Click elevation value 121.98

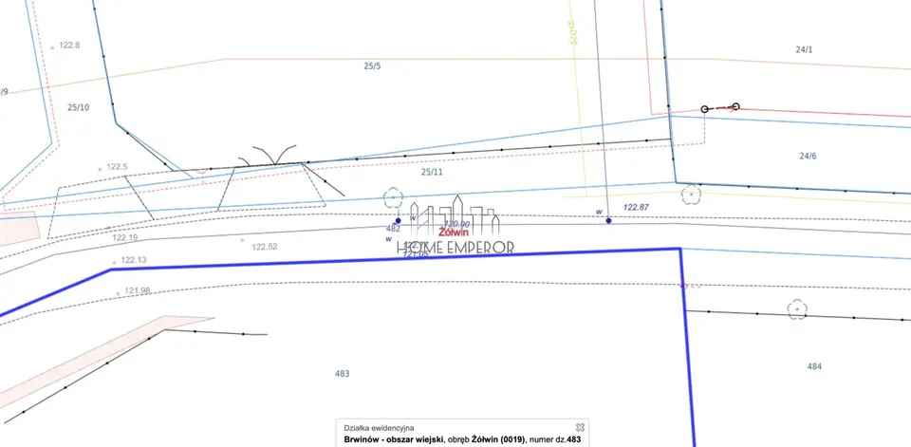(138, 290)
